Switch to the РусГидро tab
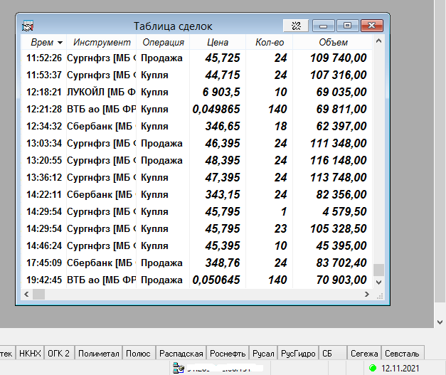Screen dimensions: 446x375 click(298, 354)
